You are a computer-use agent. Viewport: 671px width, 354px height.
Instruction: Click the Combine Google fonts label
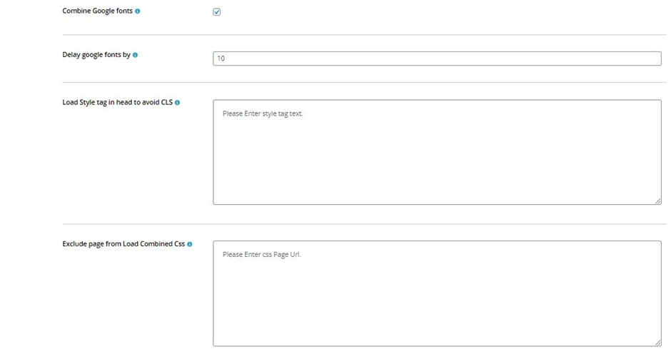(97, 11)
